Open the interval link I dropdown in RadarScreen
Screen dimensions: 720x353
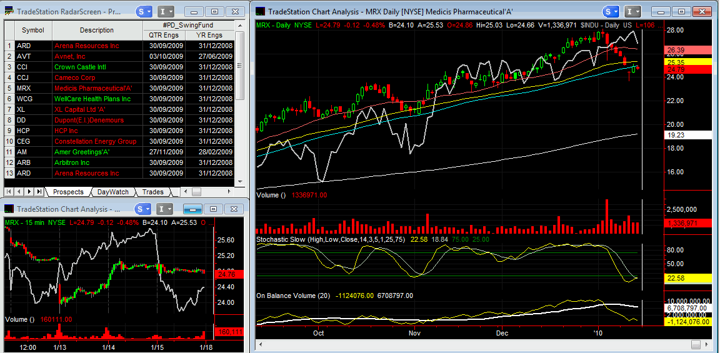[165, 12]
